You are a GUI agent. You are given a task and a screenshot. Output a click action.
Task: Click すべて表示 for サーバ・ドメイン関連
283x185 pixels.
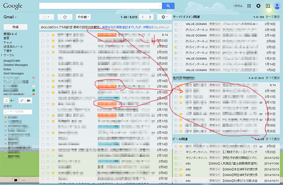coord(272,17)
